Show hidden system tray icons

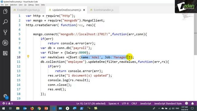click(159, 108)
